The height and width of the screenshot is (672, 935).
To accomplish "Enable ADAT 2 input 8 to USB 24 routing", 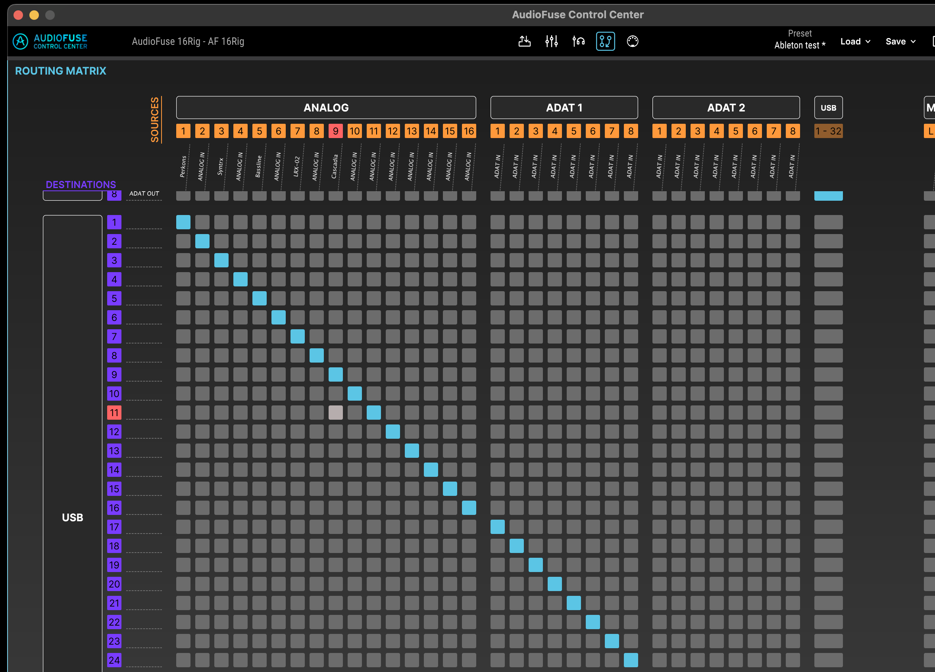I will click(793, 660).
